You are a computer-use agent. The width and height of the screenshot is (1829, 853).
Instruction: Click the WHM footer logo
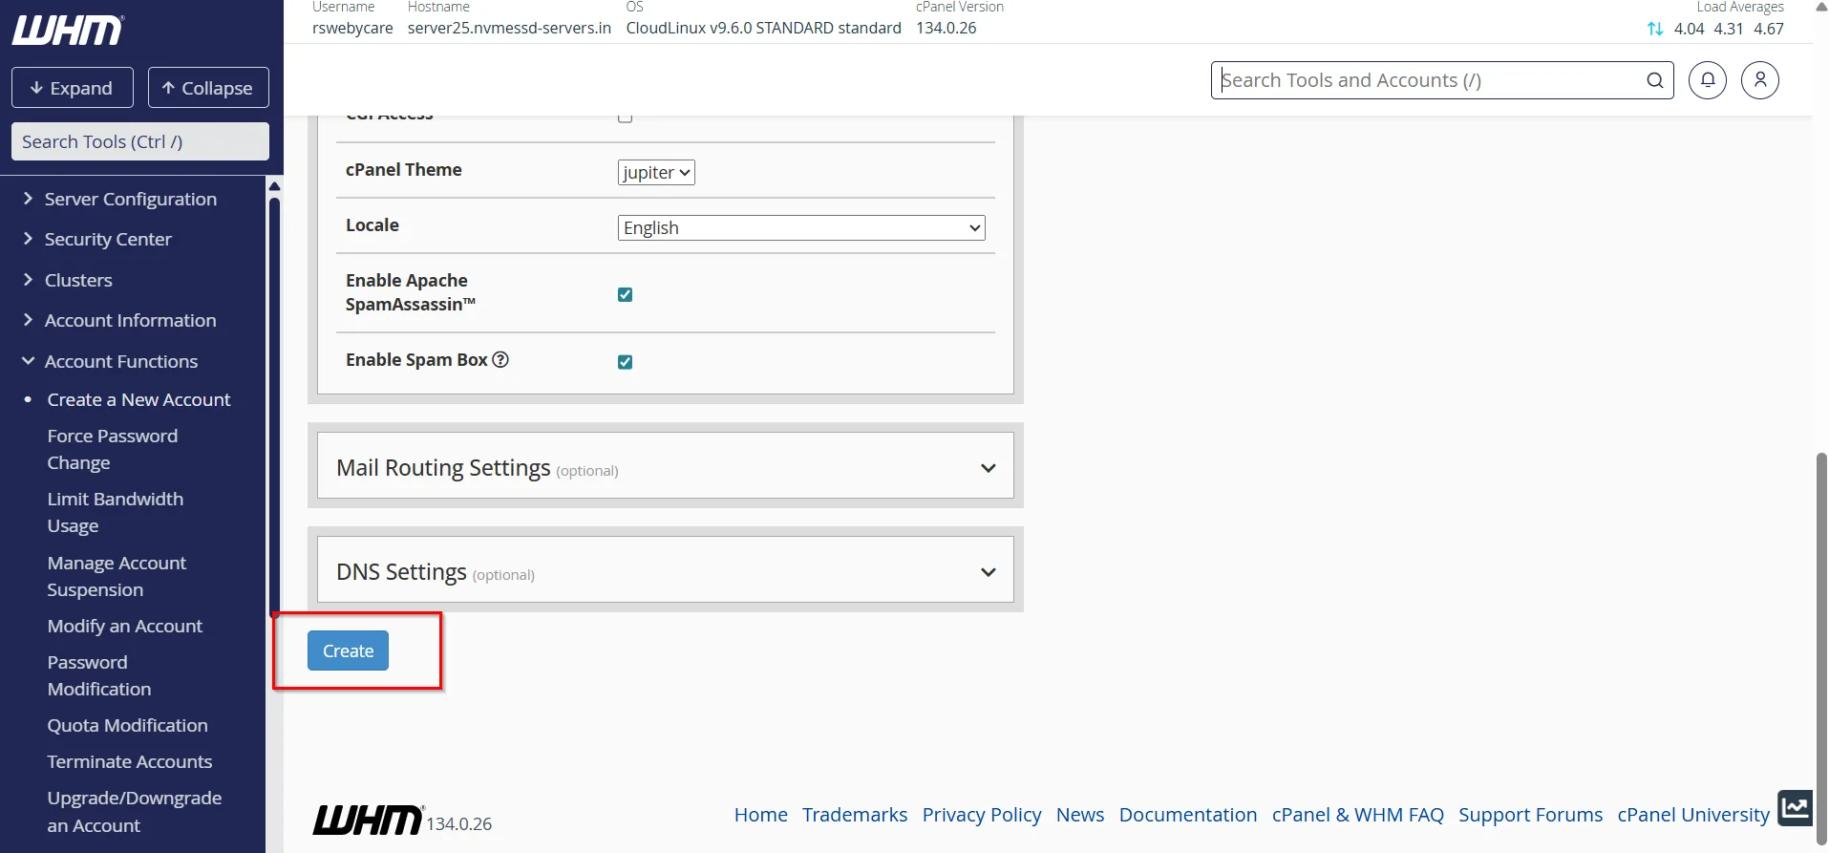[x=368, y=820]
